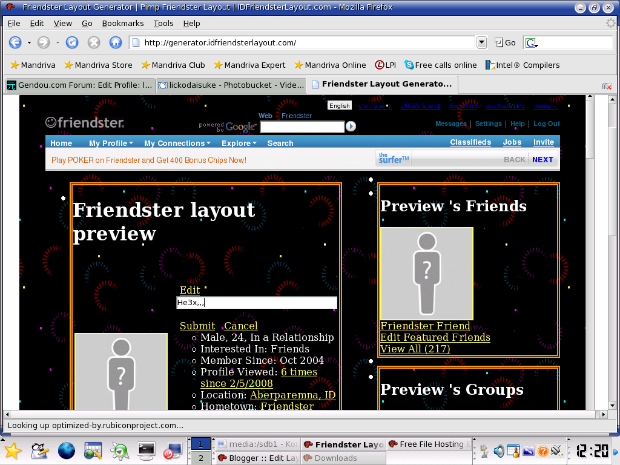Open the Edit menu
Viewport: 620px width, 465px height.
tap(37, 24)
